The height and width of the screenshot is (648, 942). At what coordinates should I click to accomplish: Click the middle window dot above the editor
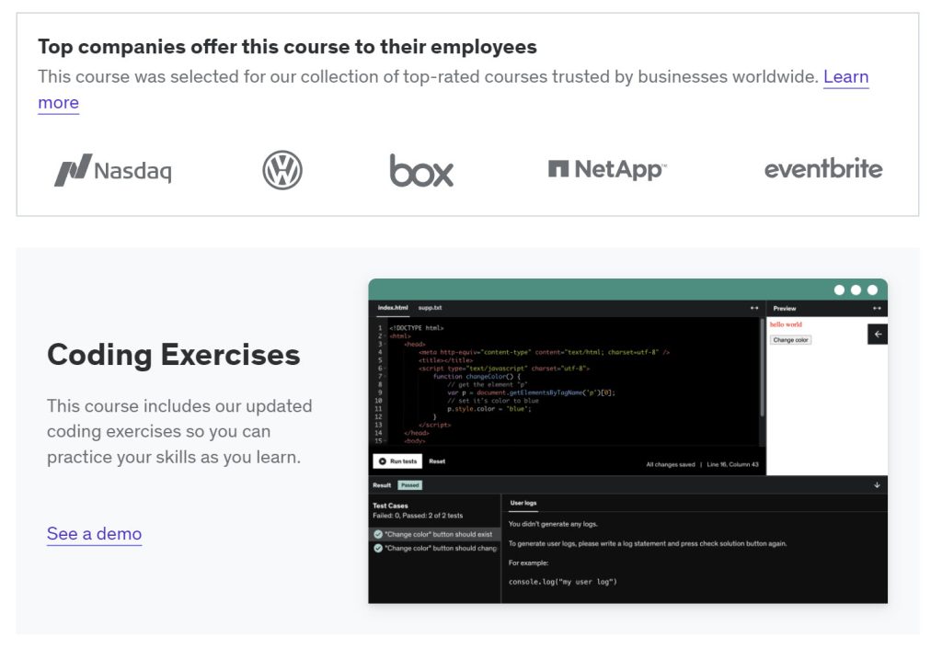(855, 288)
